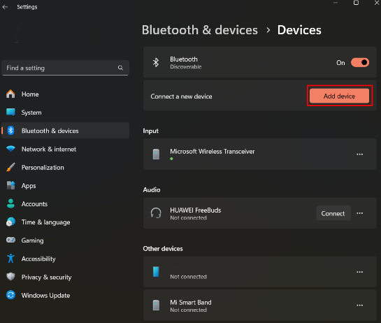The height and width of the screenshot is (323, 381).
Task: Click the Time & language globe icon
Action: coord(10,222)
